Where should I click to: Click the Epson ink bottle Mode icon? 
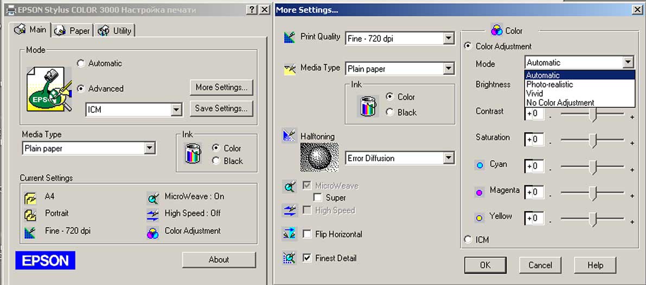[49, 90]
